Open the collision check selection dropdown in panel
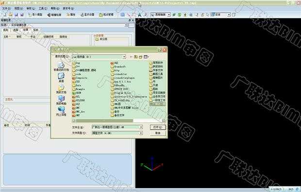 [x=126, y=25]
